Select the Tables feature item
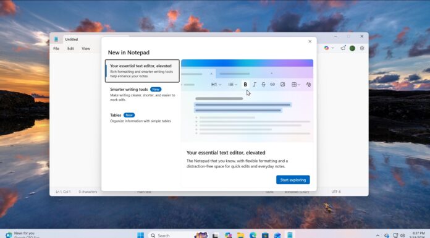Viewport: 430px width, 238px height. (142, 118)
